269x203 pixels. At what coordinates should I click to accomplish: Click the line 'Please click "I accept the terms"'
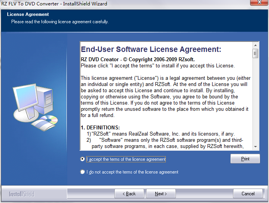[158, 65]
